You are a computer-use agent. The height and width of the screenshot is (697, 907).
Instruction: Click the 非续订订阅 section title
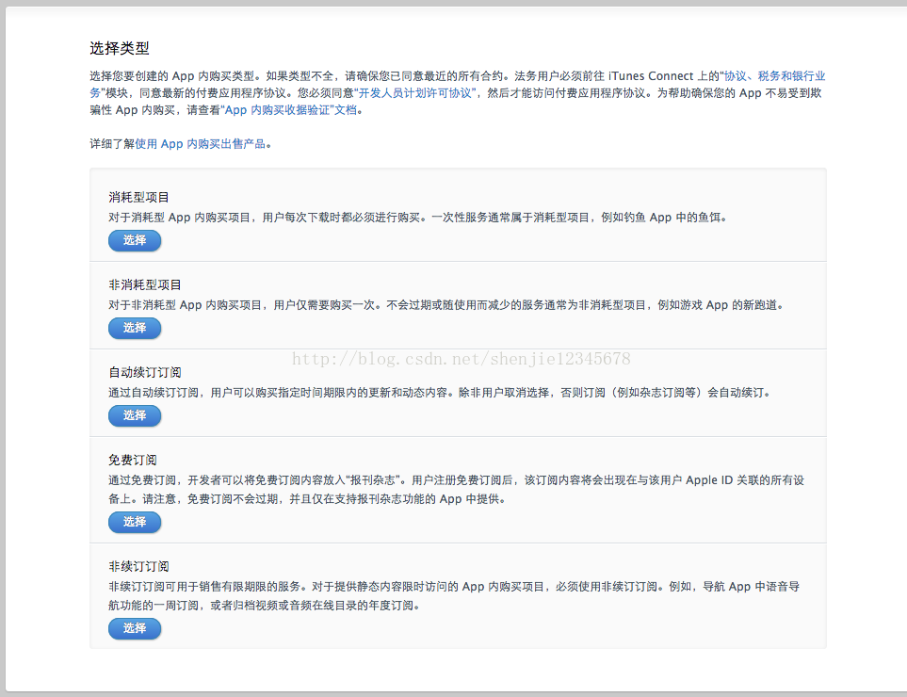click(x=138, y=566)
